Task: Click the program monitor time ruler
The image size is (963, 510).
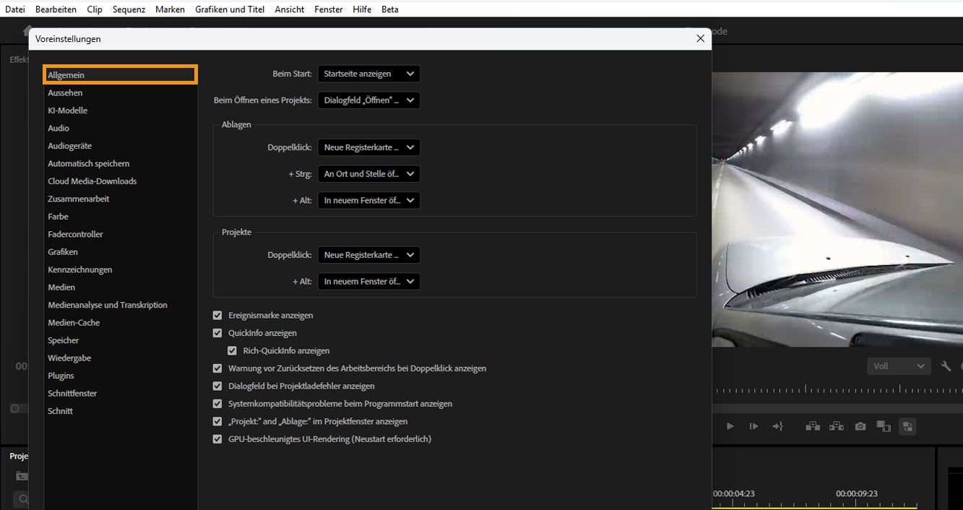Action: point(837,390)
